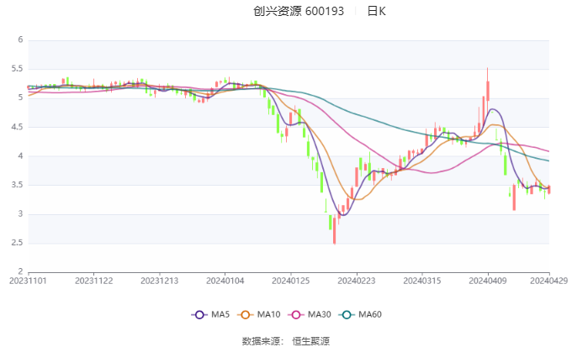Click the MA60 teal legend marker
The height and width of the screenshot is (347, 572).
[347, 314]
